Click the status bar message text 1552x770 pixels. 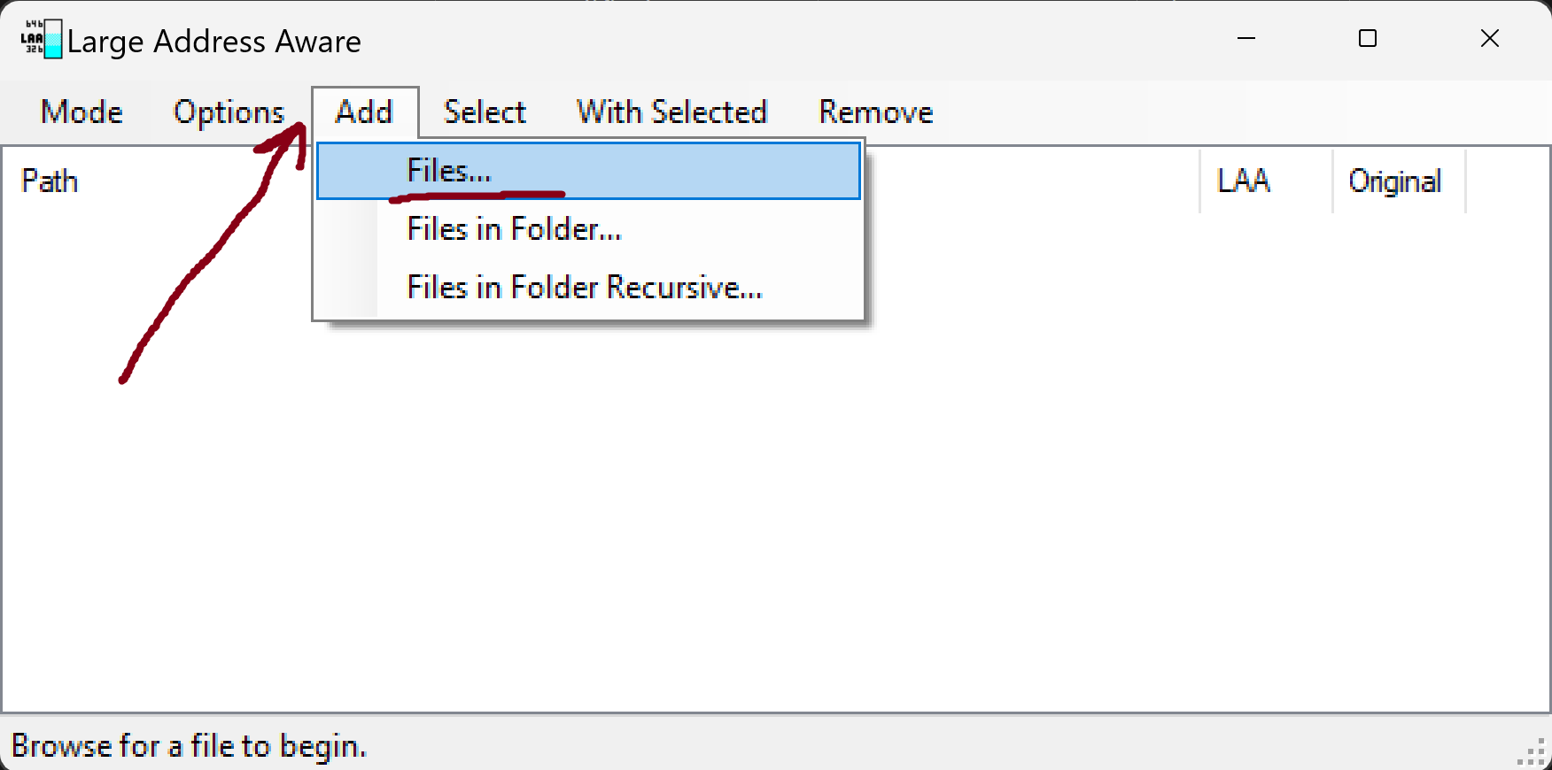189,746
